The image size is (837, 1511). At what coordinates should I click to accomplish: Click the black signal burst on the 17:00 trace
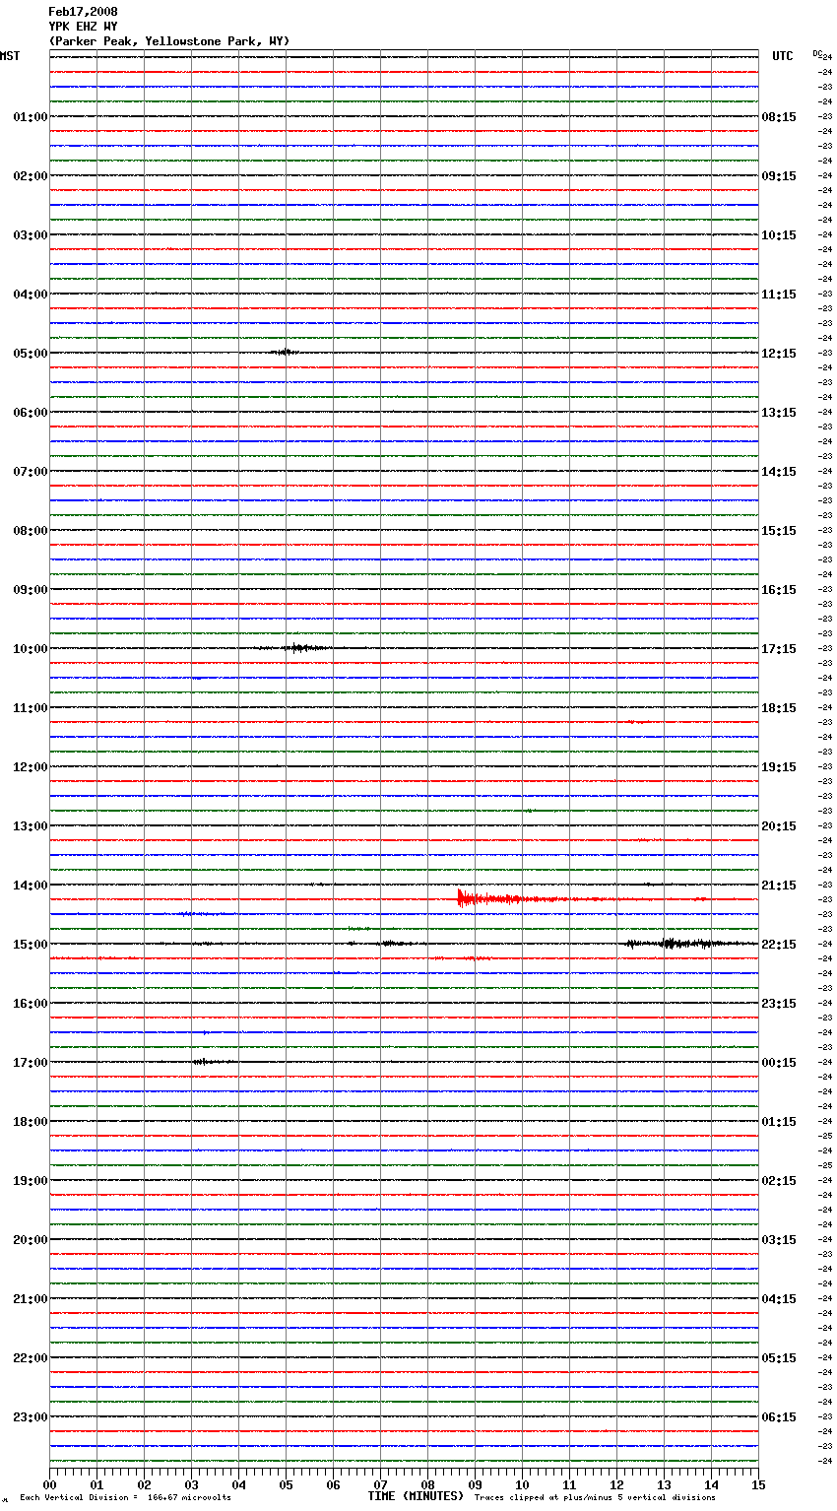click(x=211, y=1062)
